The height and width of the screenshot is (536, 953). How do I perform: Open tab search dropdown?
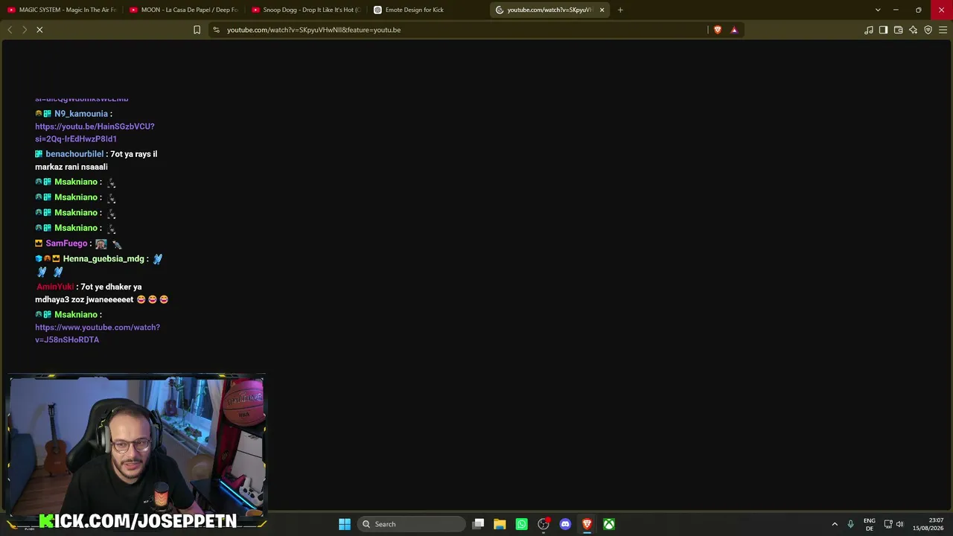[x=878, y=10]
